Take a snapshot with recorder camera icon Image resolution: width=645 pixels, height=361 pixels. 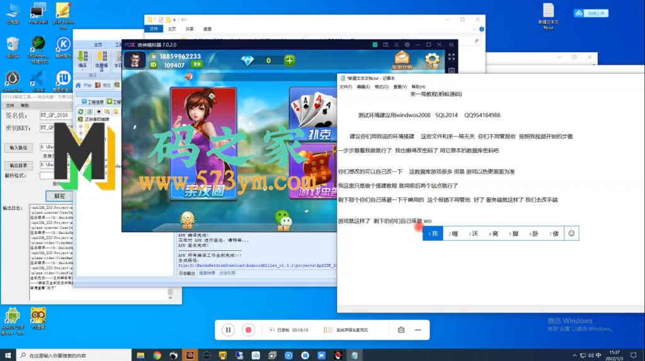(x=401, y=330)
